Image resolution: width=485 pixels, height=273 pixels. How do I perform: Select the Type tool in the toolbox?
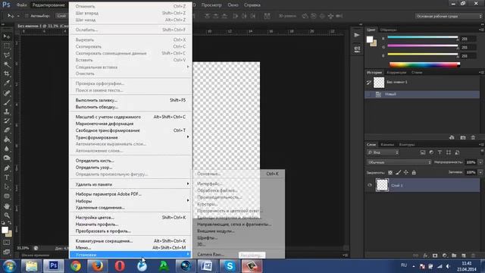(6, 177)
